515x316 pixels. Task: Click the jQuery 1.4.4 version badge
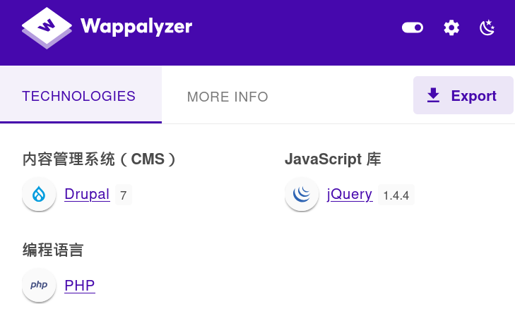pyautogui.click(x=396, y=195)
